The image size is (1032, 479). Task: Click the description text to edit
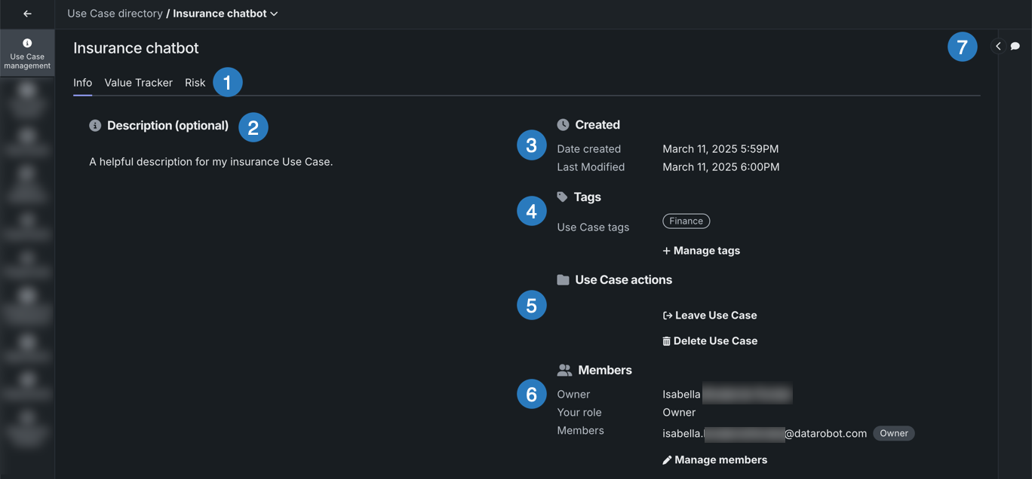pyautogui.click(x=210, y=162)
